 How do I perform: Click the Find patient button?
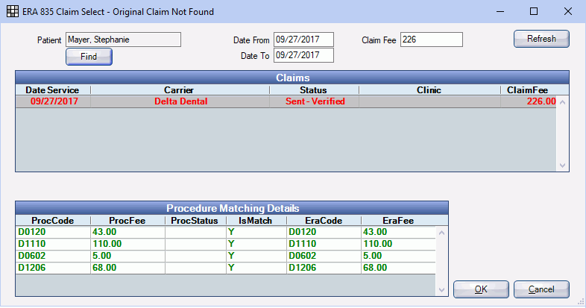[89, 57]
